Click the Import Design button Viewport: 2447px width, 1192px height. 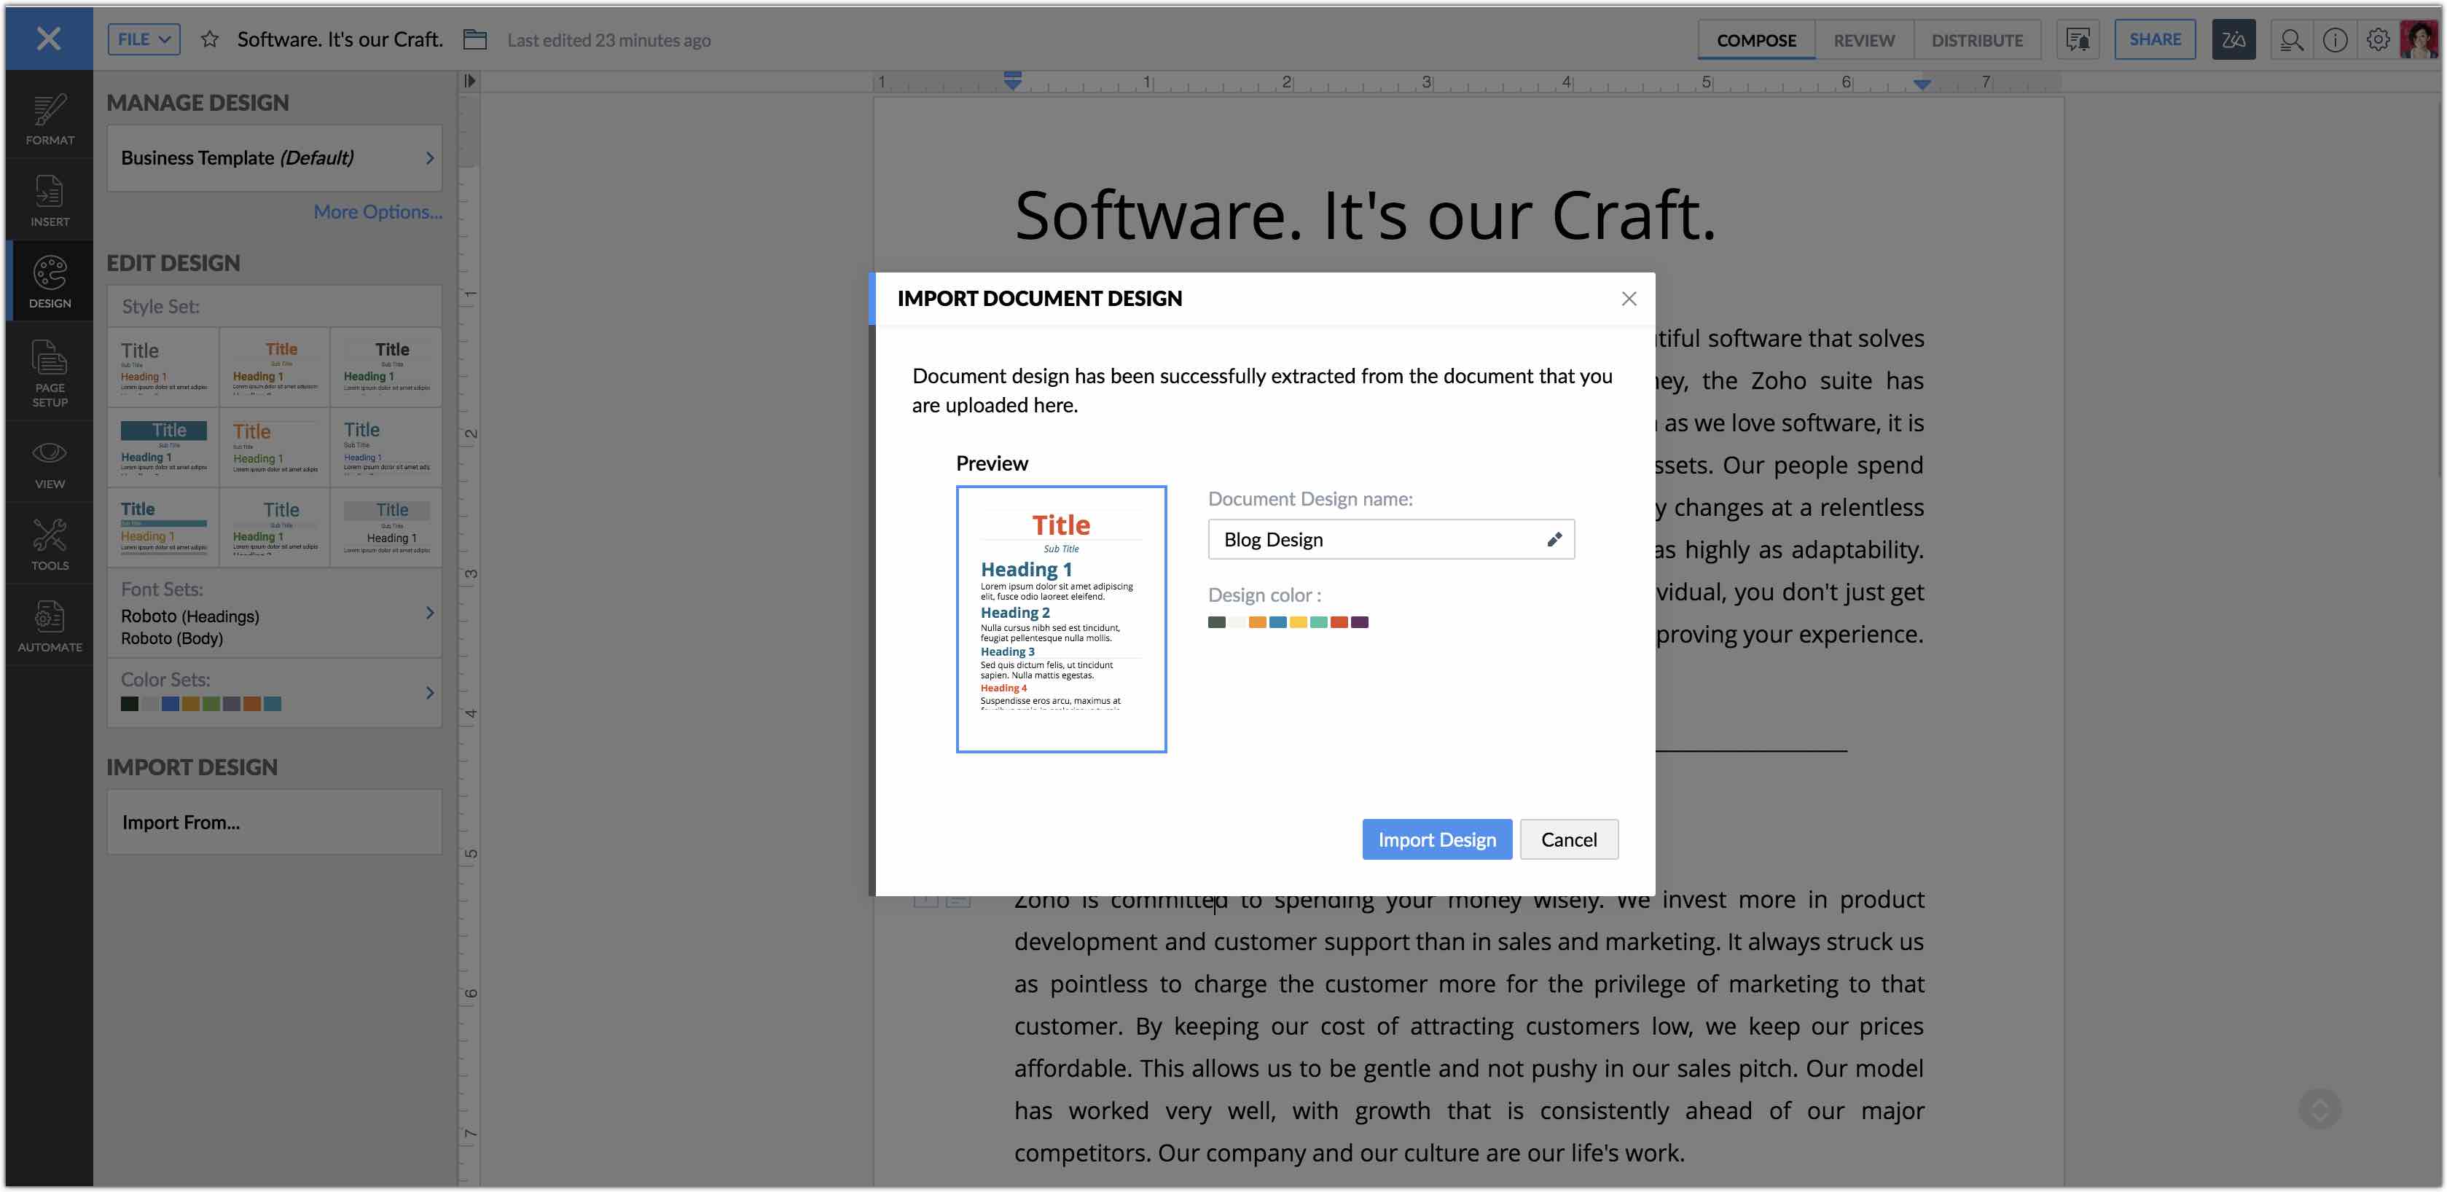[1436, 839]
